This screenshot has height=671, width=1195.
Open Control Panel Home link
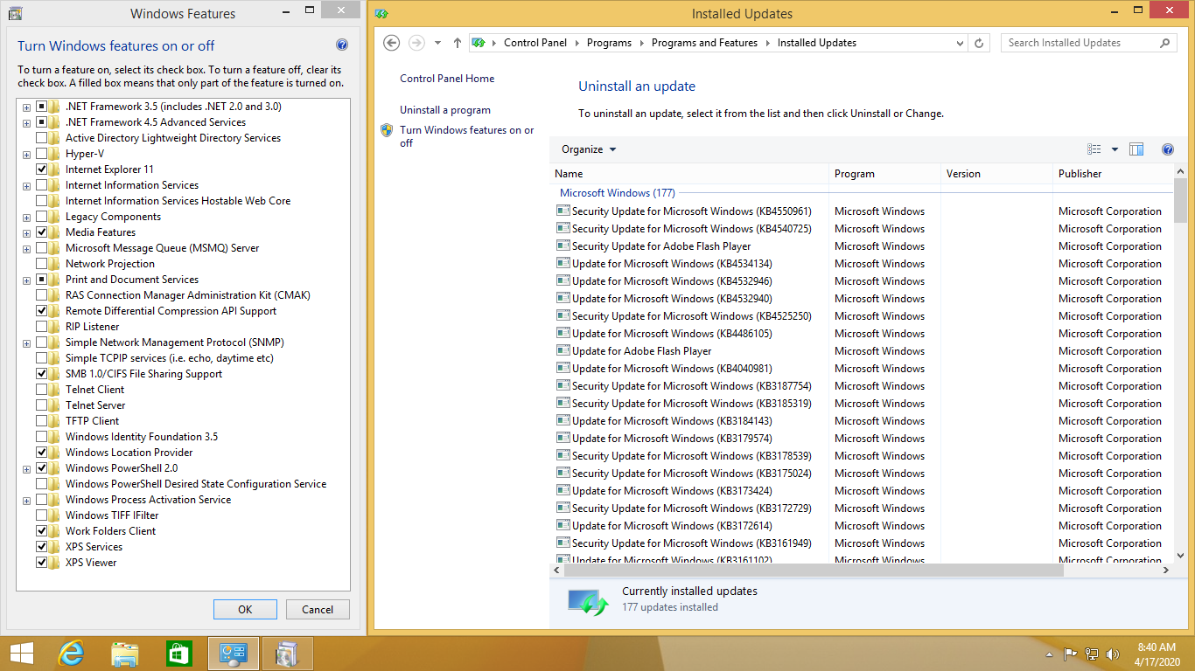pyautogui.click(x=447, y=79)
